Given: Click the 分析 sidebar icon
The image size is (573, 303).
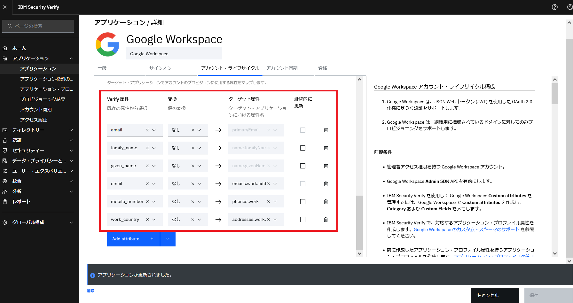Looking at the screenshot, I should coord(5,191).
